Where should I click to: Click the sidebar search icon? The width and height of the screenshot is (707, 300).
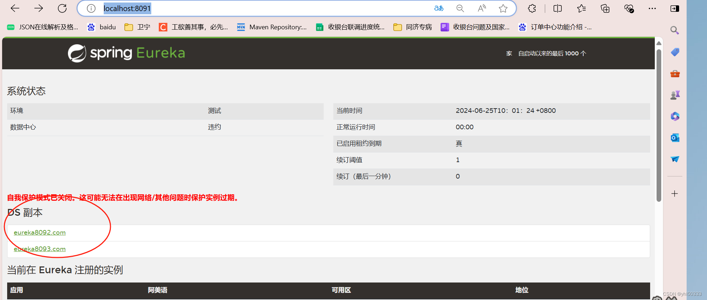(674, 30)
